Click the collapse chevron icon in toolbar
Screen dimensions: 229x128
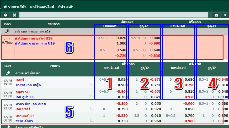click(x=5, y=15)
